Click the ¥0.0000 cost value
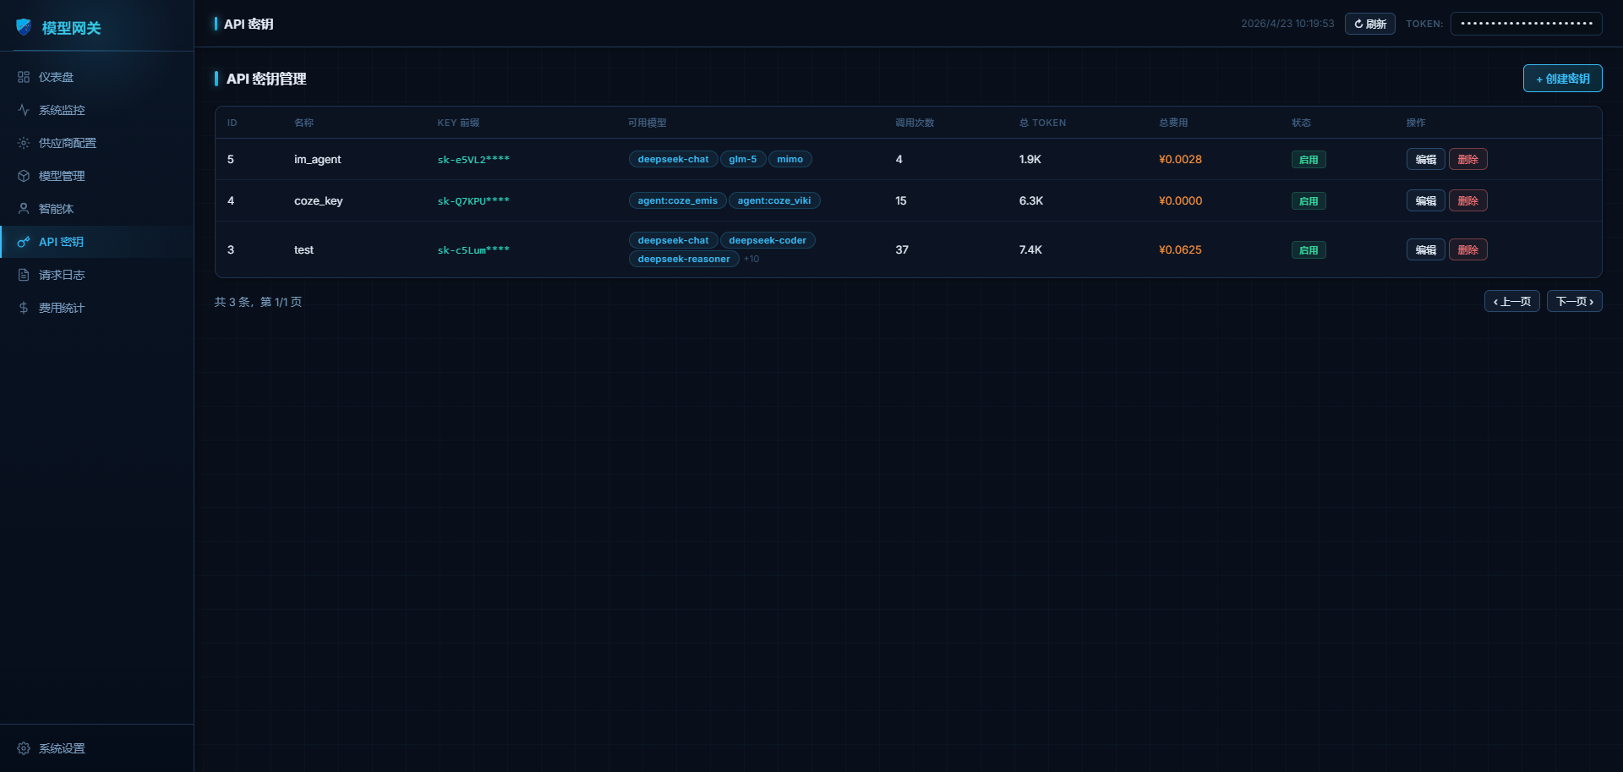Image resolution: width=1623 pixels, height=772 pixels. [1180, 200]
